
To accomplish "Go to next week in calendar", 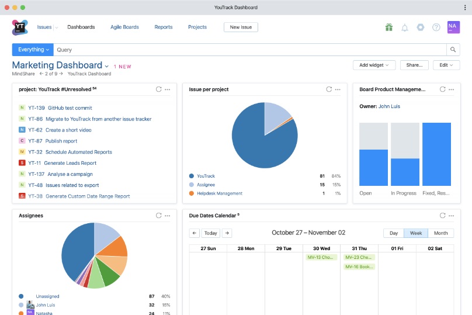I will [227, 233].
